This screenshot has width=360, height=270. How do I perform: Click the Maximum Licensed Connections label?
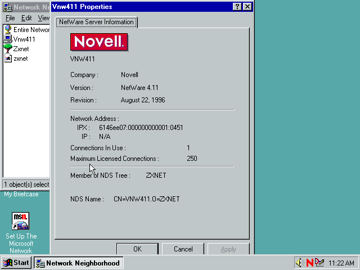(115, 159)
